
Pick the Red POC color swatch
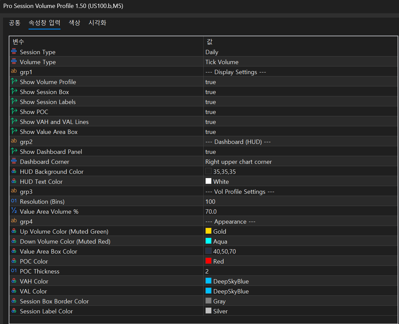pyautogui.click(x=208, y=261)
